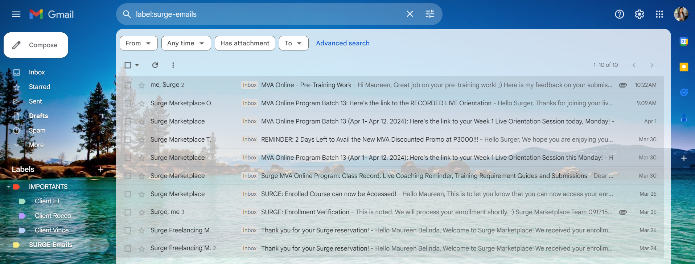Star the Enrolled Course can now be Accessed email
The width and height of the screenshot is (695, 264).
pos(141,194)
